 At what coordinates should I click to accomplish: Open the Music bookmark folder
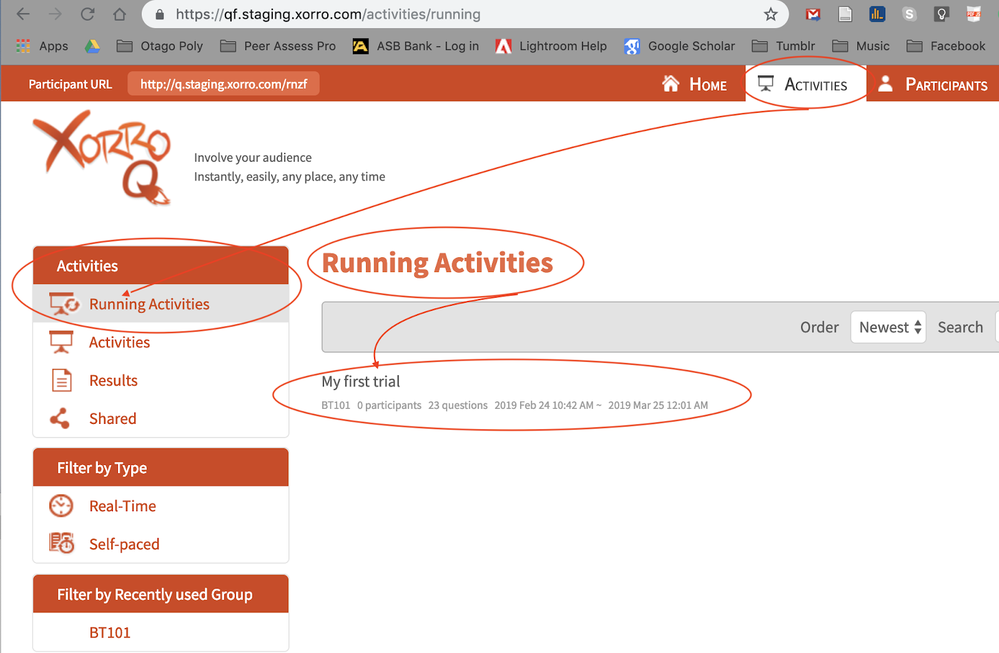click(861, 46)
